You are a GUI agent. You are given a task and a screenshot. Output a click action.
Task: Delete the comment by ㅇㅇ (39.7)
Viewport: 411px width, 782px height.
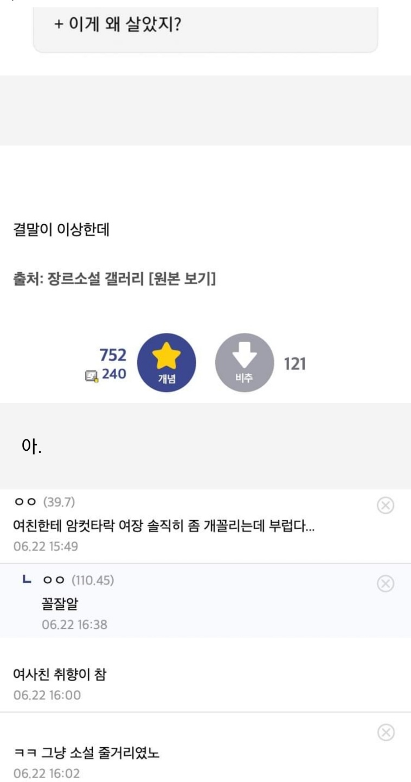[386, 506]
